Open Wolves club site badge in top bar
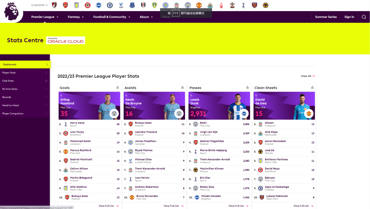370x209 pixels. point(266,5)
